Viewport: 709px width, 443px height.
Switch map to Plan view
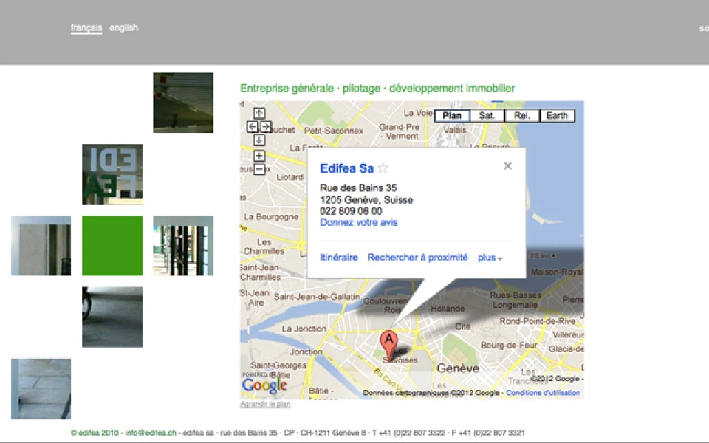tap(452, 116)
